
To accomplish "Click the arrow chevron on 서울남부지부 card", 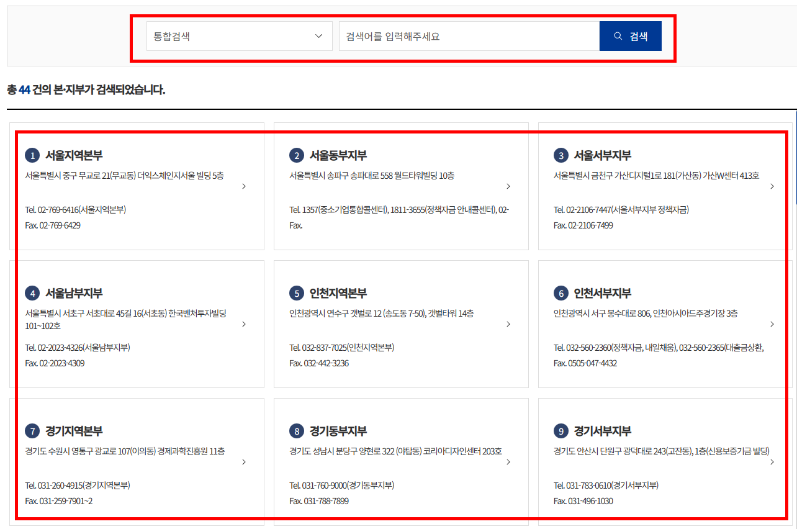I will pos(244,324).
